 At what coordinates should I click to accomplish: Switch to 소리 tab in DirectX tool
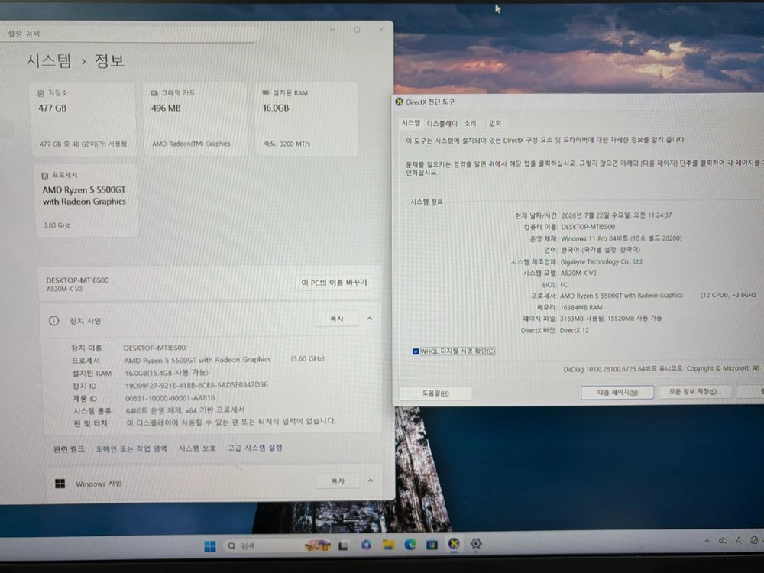(470, 123)
